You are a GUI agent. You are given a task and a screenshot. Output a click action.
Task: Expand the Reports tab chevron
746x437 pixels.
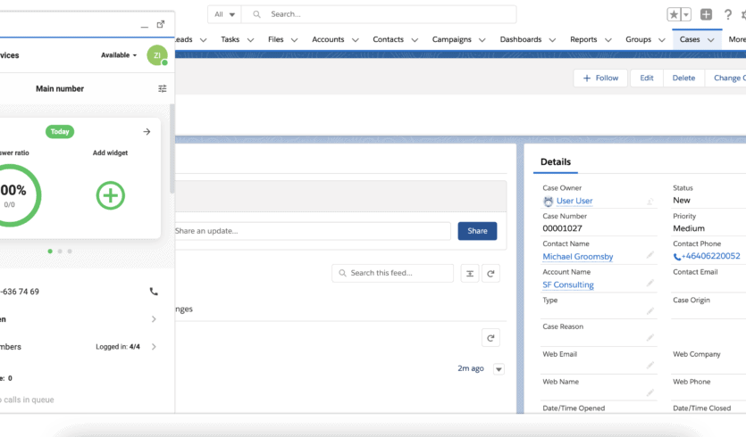coord(608,40)
